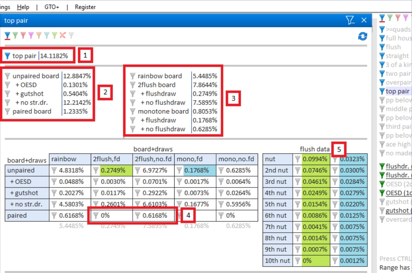The width and height of the screenshot is (412, 273).
Task: Open the Help menu
Action: pyautogui.click(x=23, y=7)
